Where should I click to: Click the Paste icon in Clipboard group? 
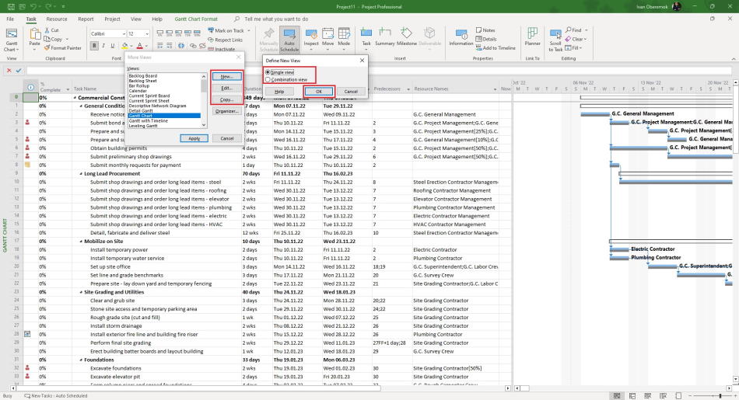[34, 34]
